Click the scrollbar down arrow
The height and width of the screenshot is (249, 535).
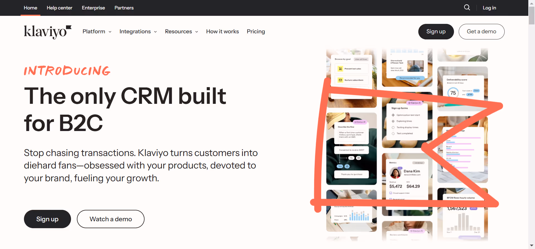point(532,246)
